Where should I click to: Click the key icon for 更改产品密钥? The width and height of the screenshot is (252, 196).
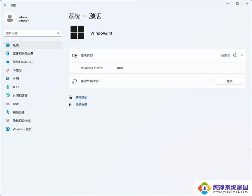pos(74,81)
